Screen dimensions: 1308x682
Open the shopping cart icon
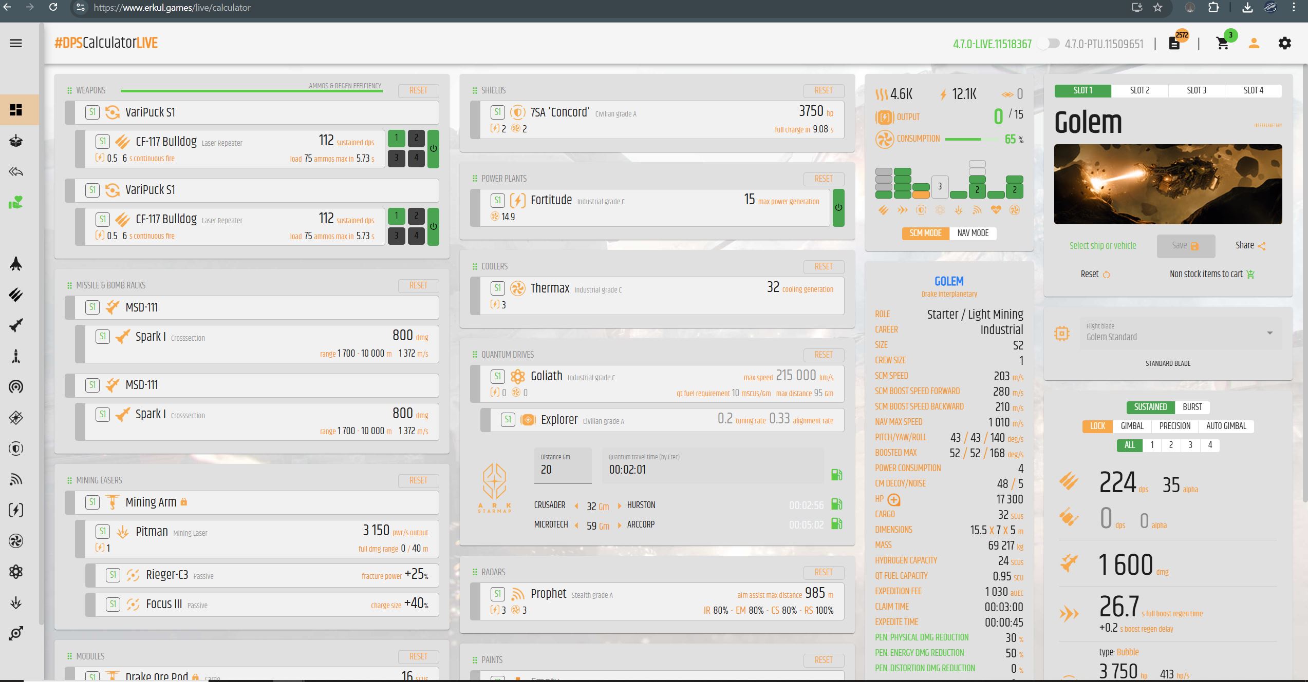pos(1223,44)
